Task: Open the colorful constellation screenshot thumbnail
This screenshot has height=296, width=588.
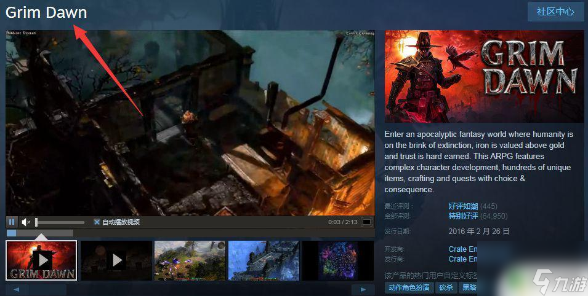Action: [x=338, y=260]
